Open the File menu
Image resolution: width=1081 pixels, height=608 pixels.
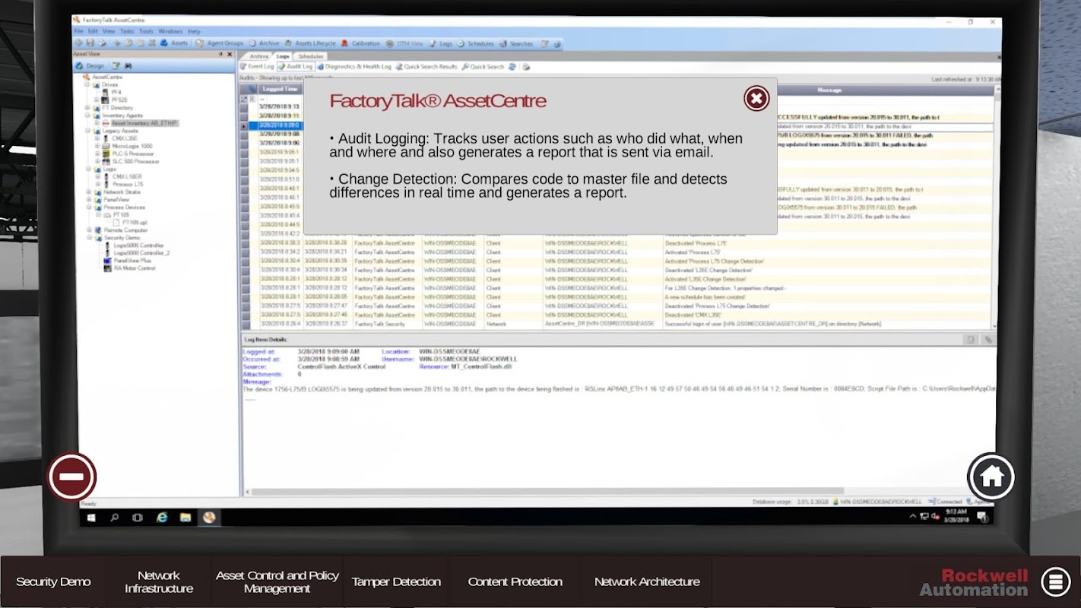point(79,31)
